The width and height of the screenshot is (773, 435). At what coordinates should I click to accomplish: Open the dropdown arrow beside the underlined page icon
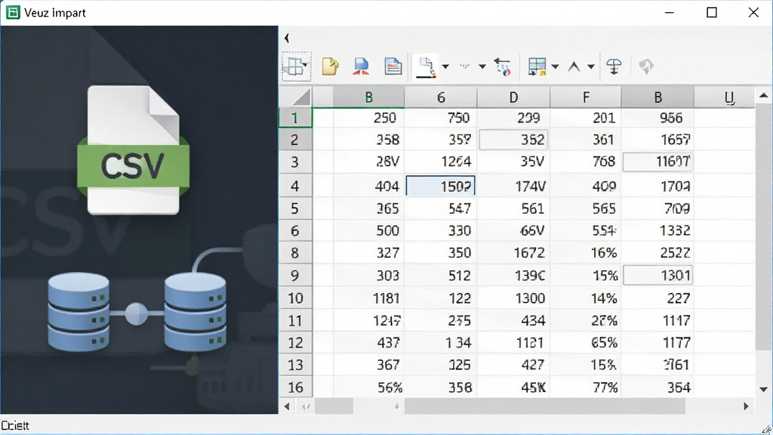445,66
